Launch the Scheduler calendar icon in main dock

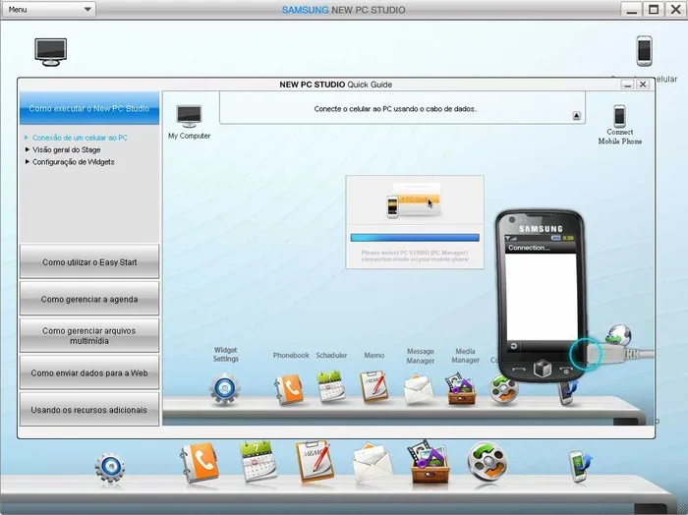point(258,461)
